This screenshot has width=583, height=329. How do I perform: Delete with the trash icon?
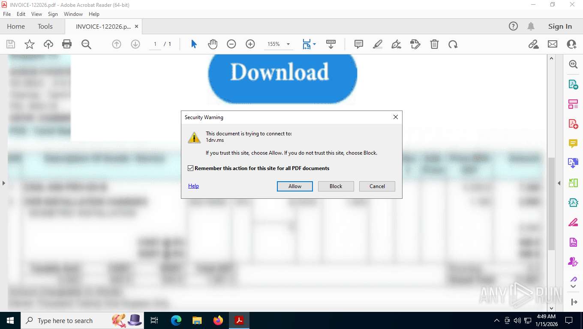coord(434,44)
